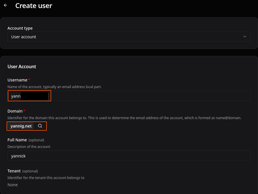Image resolution: width=258 pixels, height=194 pixels.
Task: Click the 'Description of the account' help text
Action: point(29,147)
